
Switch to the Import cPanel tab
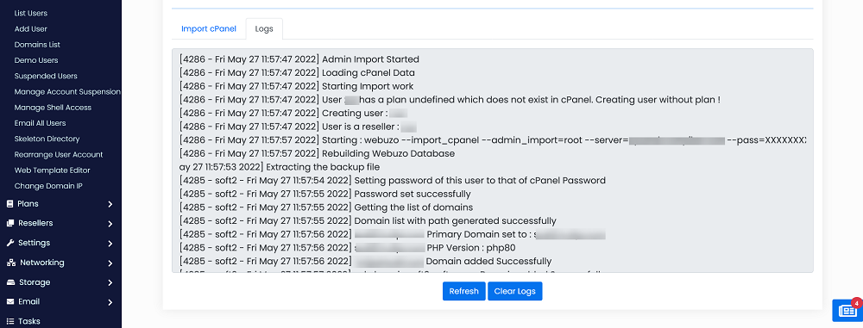pyautogui.click(x=209, y=28)
